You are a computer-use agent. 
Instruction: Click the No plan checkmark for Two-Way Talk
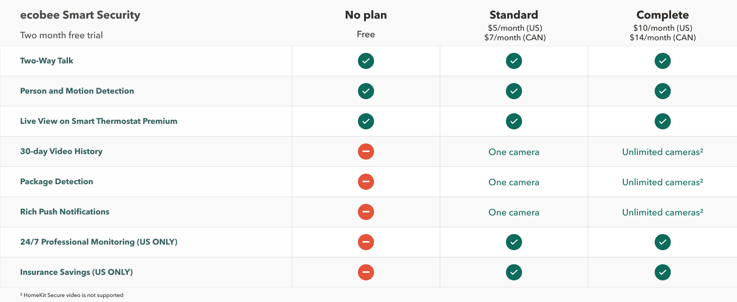click(x=366, y=61)
